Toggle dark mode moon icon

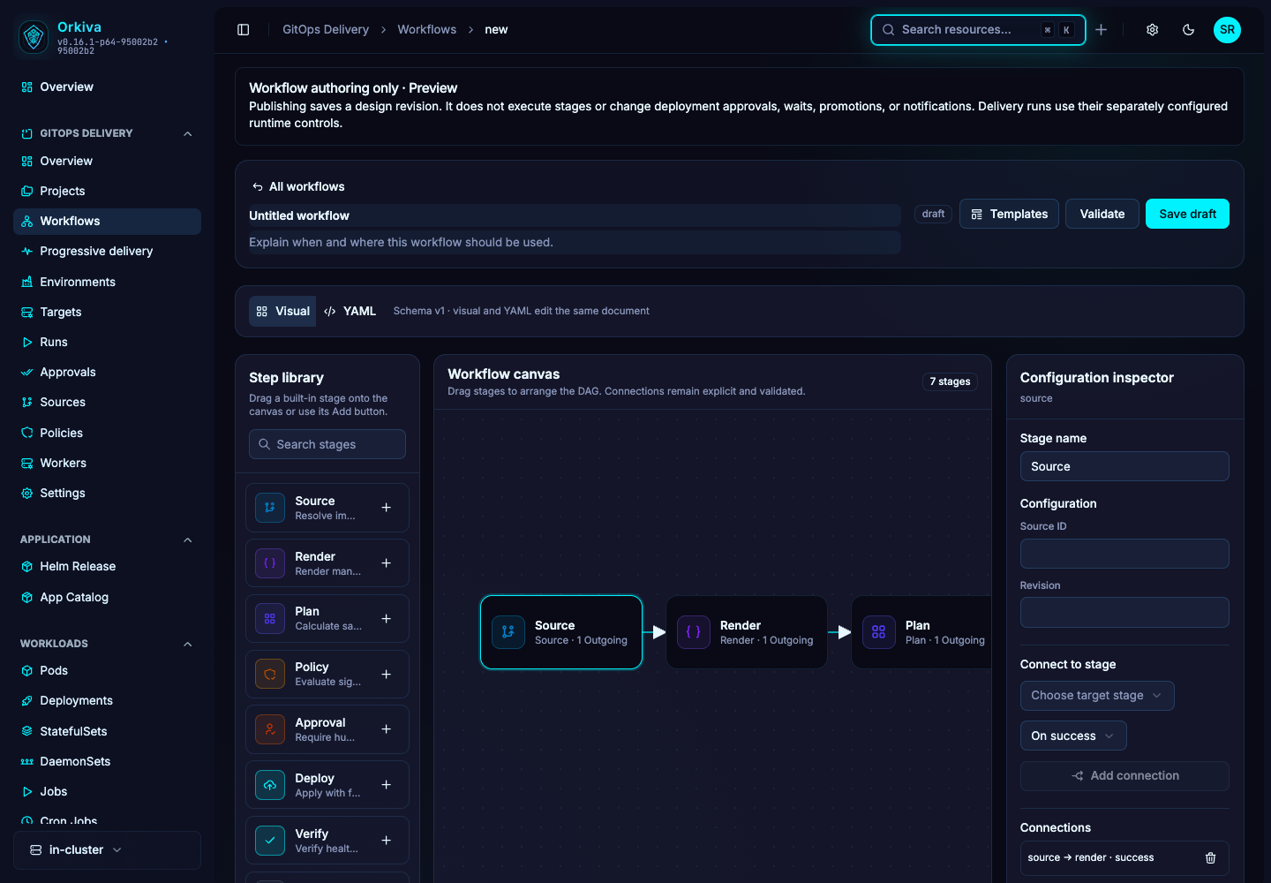[1189, 30]
